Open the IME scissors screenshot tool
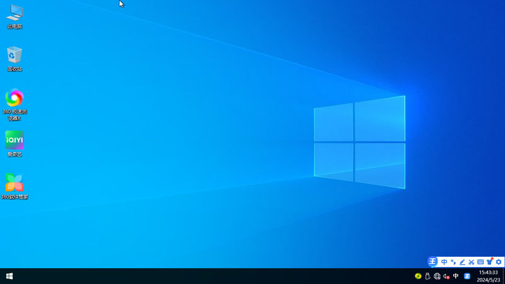This screenshot has width=505, height=284. [x=471, y=262]
